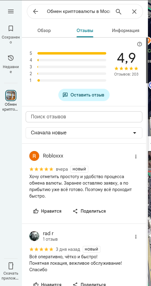Viewport: 151px width, 286px height.
Task: Open rad r reviewer profile avatar
Action: point(34,236)
